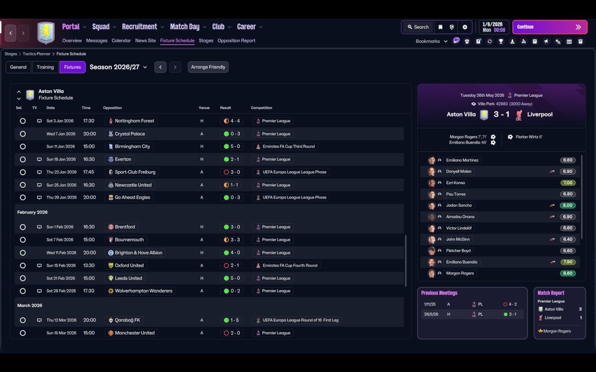This screenshot has width=596, height=372.
Task: Click the date and time display 1/6/2026
Action: coord(494,27)
